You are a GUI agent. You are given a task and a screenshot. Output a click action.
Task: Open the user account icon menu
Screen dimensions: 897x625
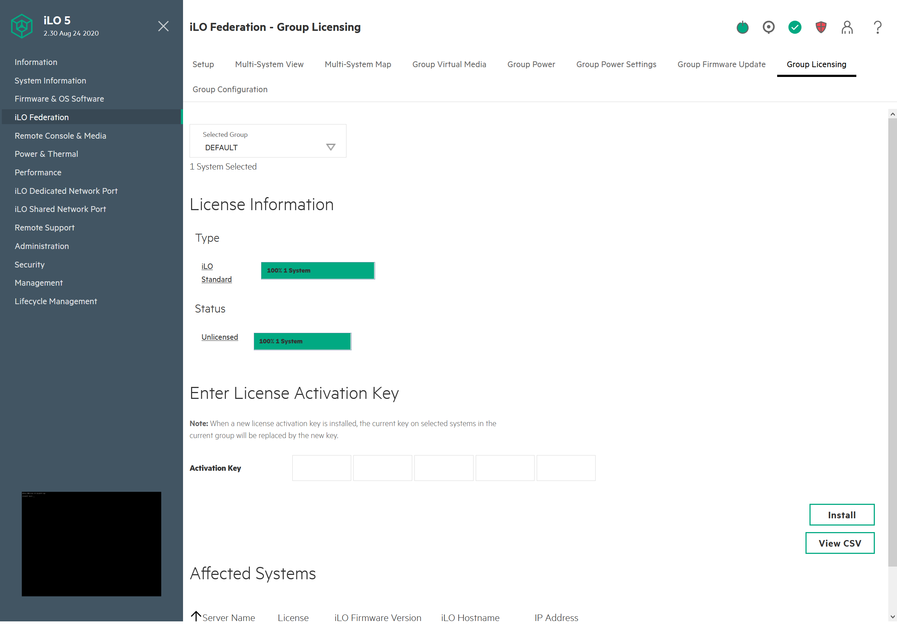click(x=847, y=27)
